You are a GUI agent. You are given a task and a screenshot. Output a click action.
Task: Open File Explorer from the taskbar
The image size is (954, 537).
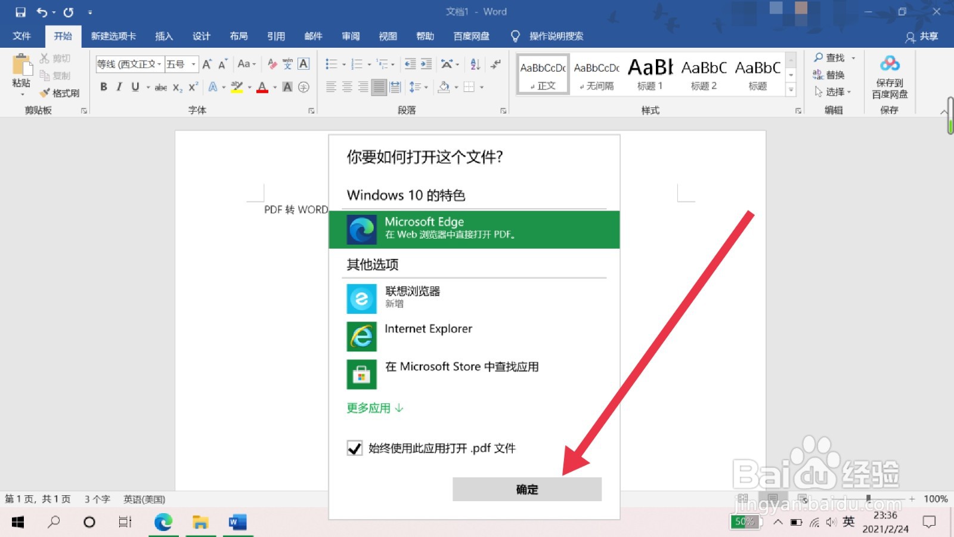pyautogui.click(x=200, y=522)
